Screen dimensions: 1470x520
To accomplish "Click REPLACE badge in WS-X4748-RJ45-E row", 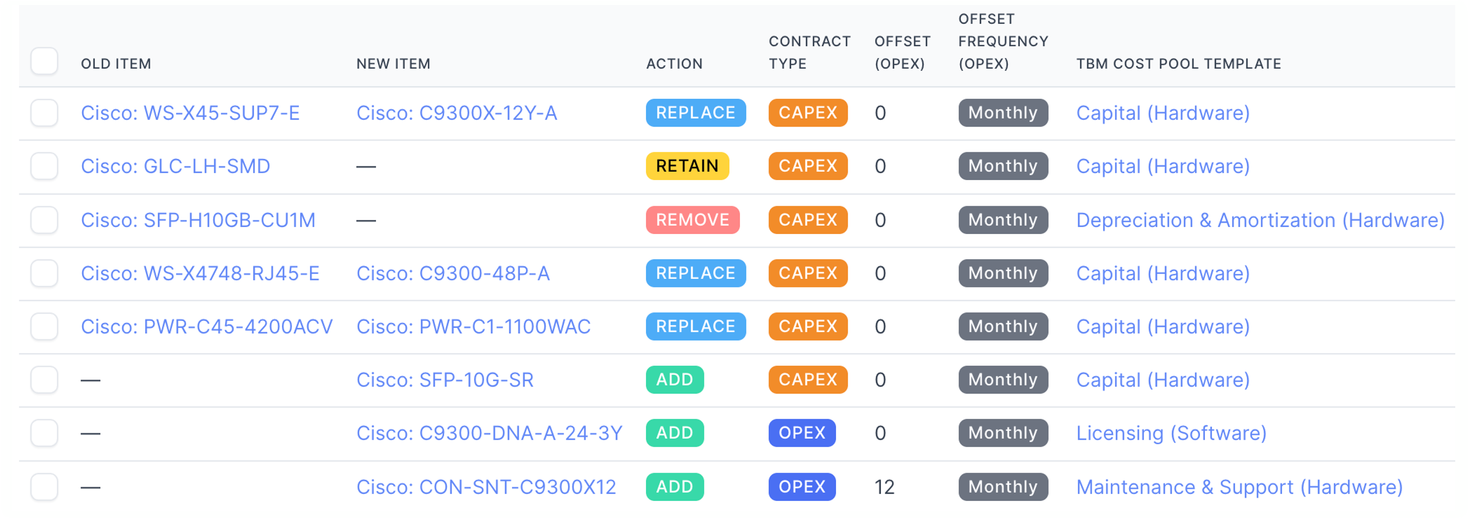I will click(696, 273).
